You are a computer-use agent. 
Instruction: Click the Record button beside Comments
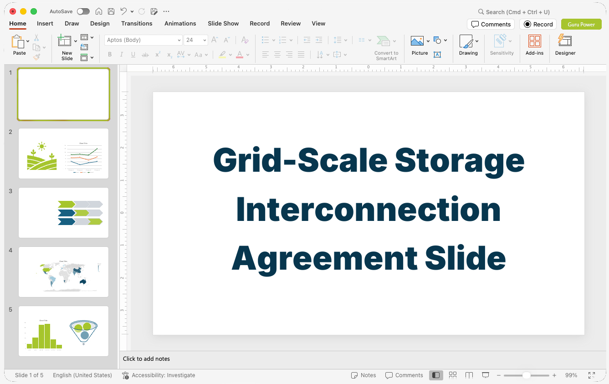[x=538, y=24]
